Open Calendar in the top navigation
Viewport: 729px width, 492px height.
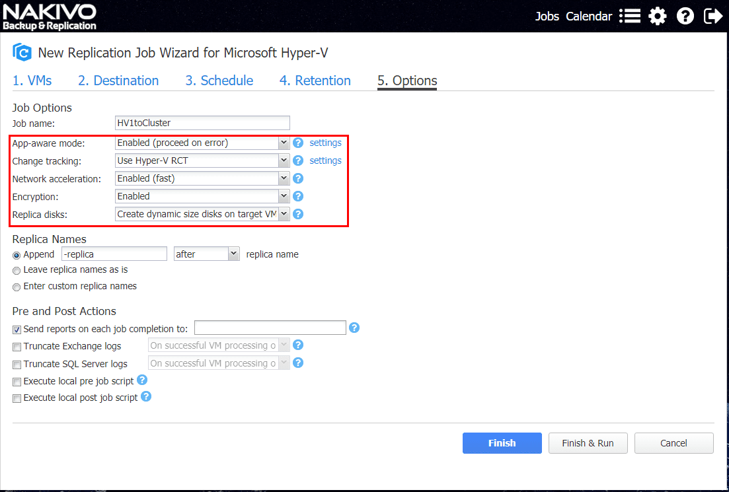point(589,17)
